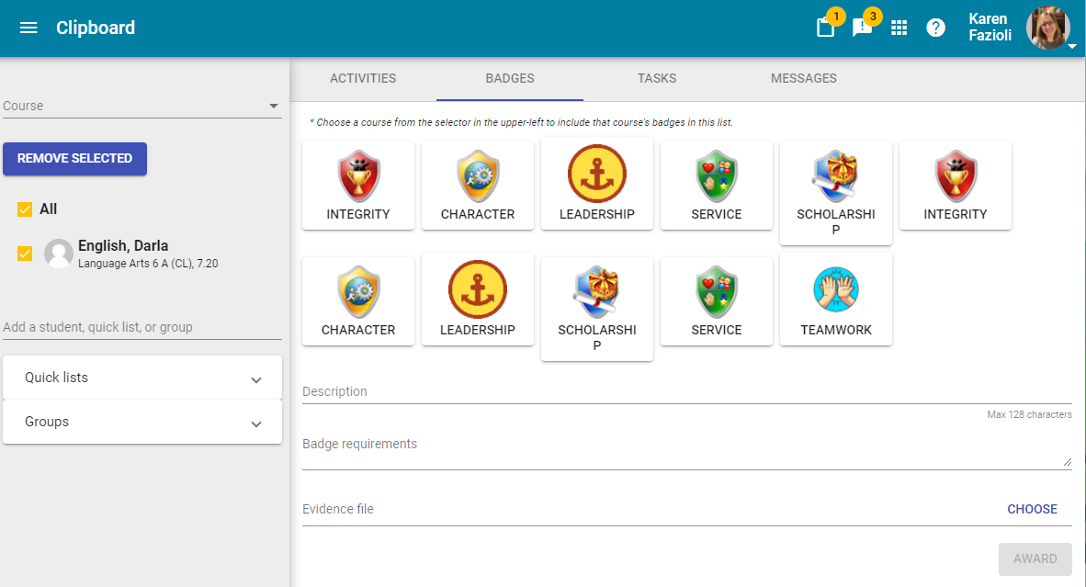This screenshot has height=587, width=1086.
Task: Switch to the Badges tab
Action: [510, 78]
